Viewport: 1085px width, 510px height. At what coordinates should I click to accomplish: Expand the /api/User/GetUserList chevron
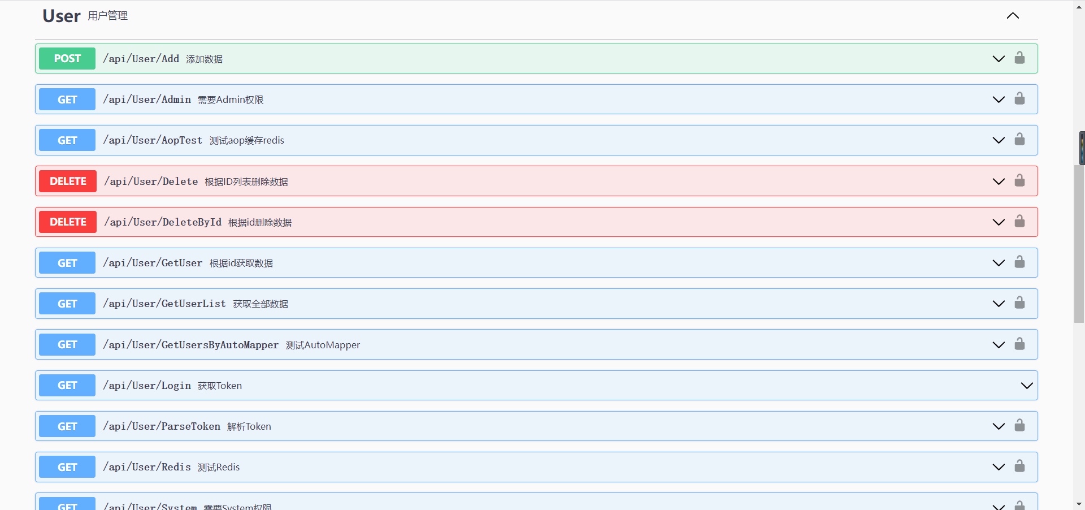click(x=999, y=304)
